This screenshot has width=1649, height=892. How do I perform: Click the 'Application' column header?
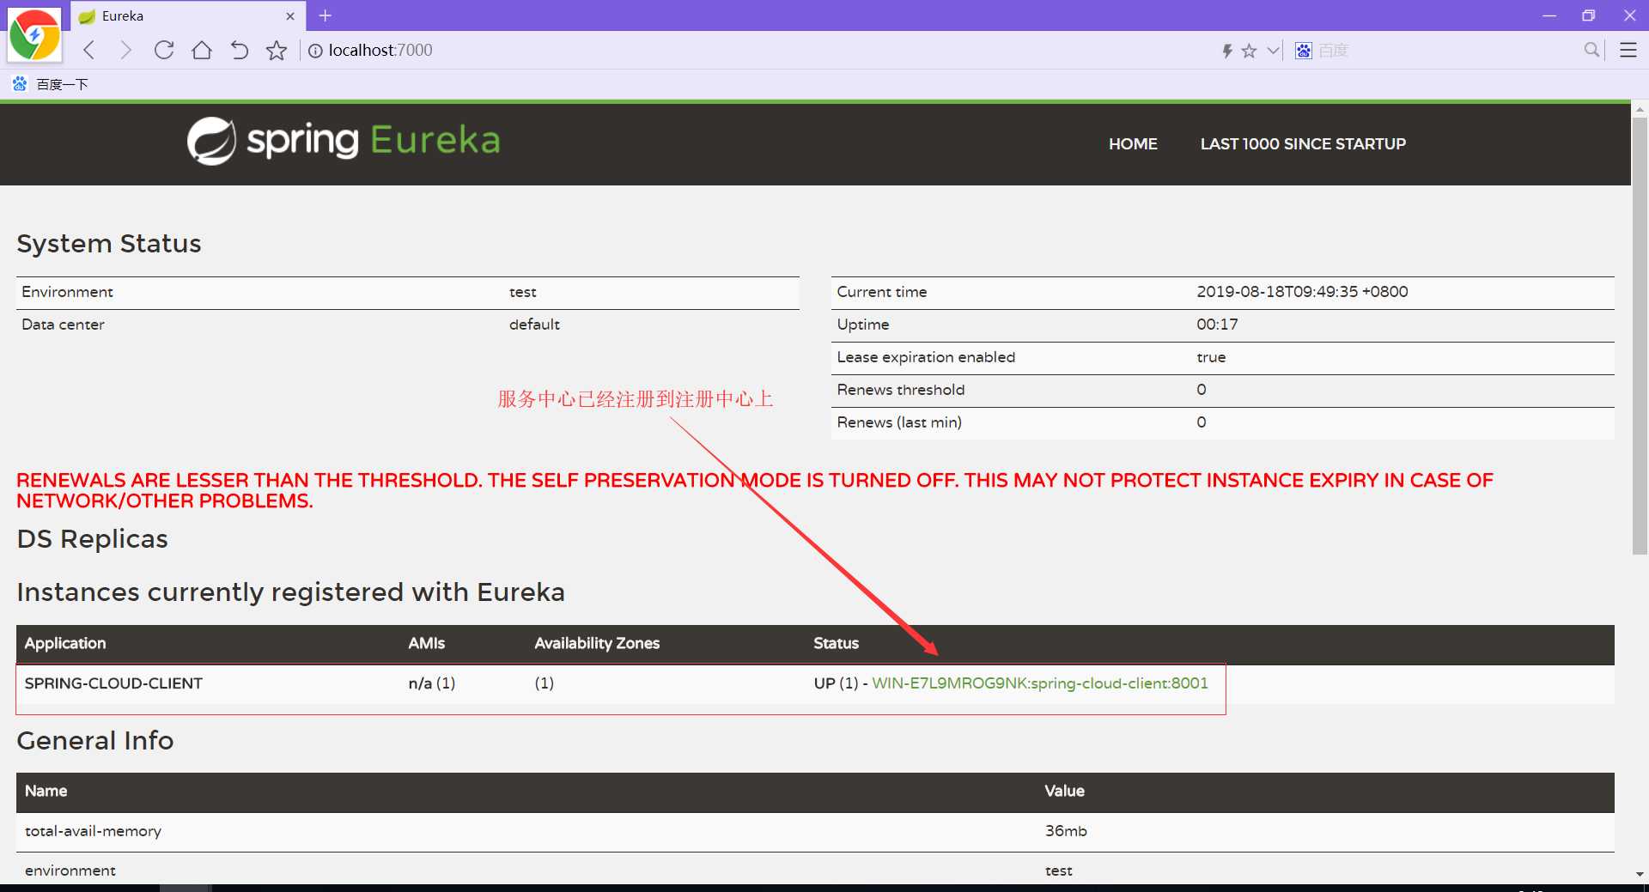click(65, 643)
